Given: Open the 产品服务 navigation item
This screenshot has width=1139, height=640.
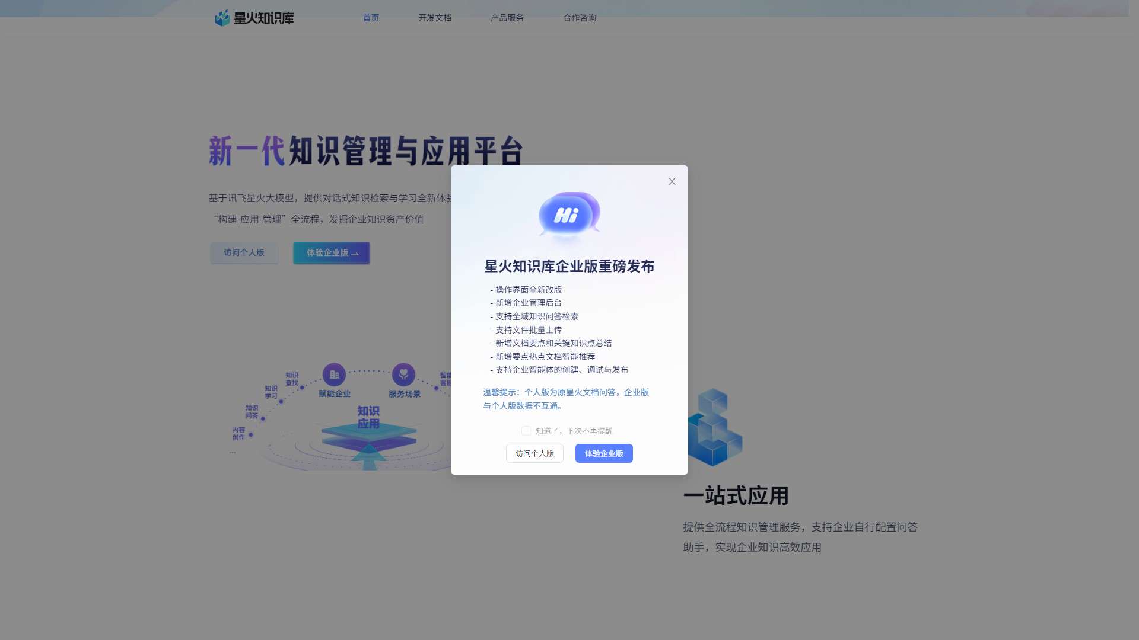Looking at the screenshot, I should point(507,18).
